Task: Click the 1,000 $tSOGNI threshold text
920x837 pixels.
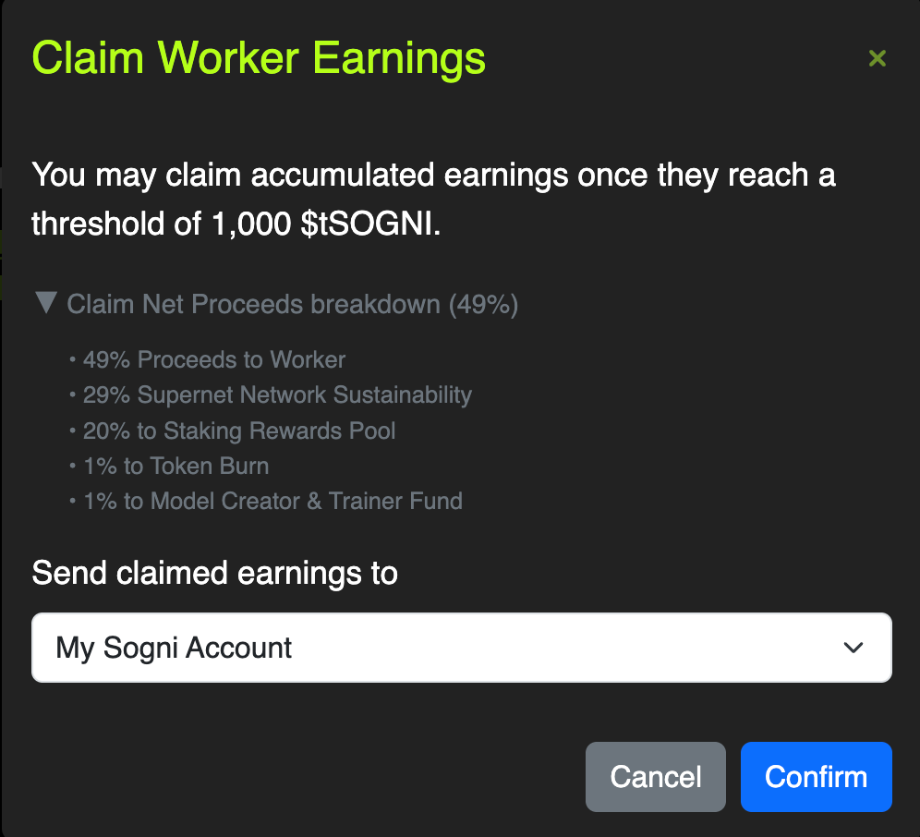Action: (x=326, y=224)
